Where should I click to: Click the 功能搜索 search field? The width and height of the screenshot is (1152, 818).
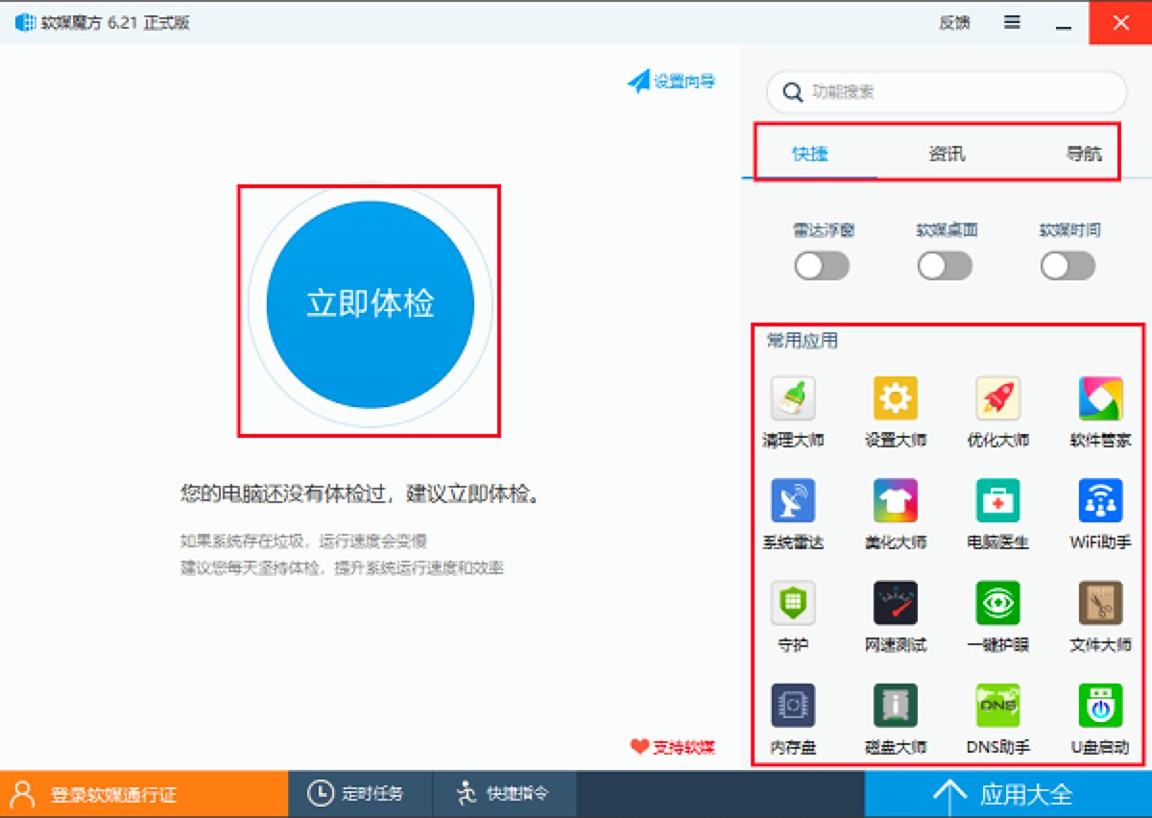(947, 92)
